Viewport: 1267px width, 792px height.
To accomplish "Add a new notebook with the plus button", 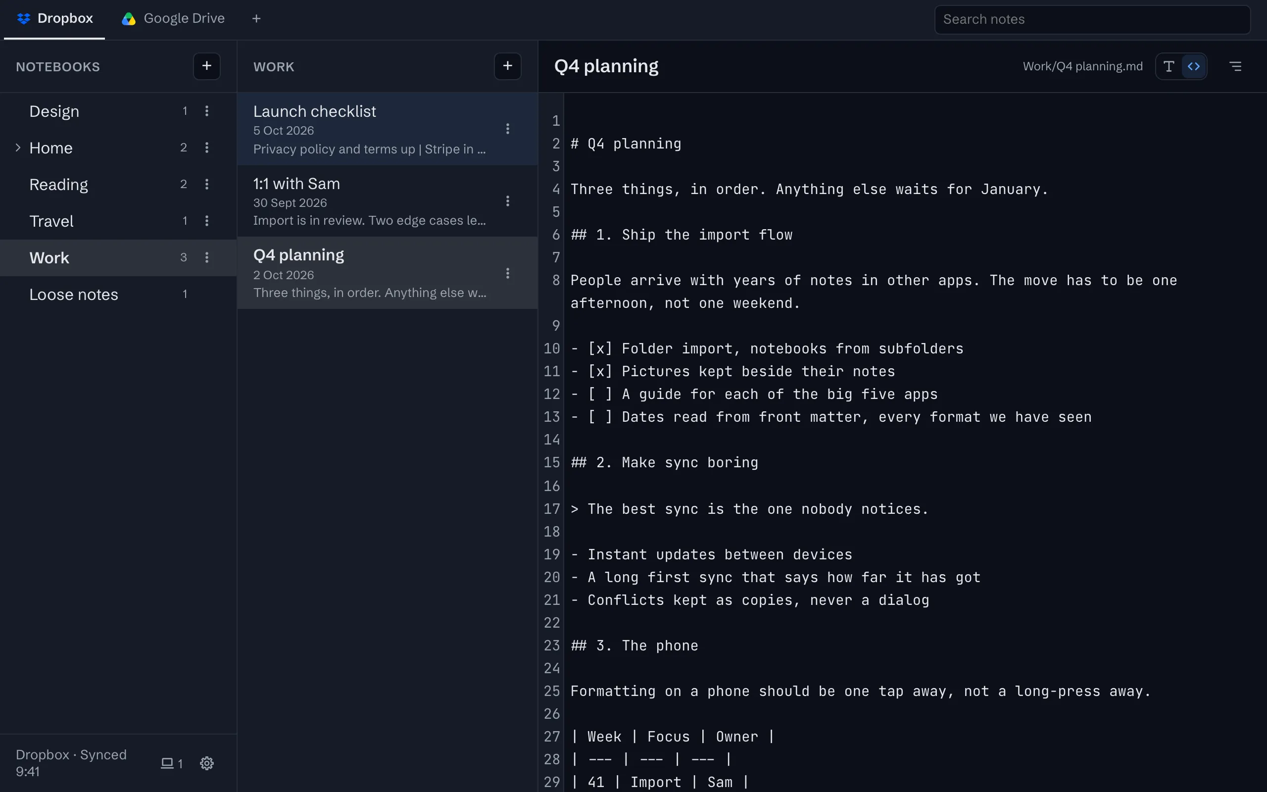I will [x=207, y=66].
